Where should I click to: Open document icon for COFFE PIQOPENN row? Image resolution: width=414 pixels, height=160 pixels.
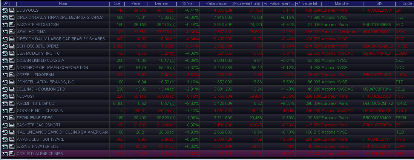(x=12, y=75)
